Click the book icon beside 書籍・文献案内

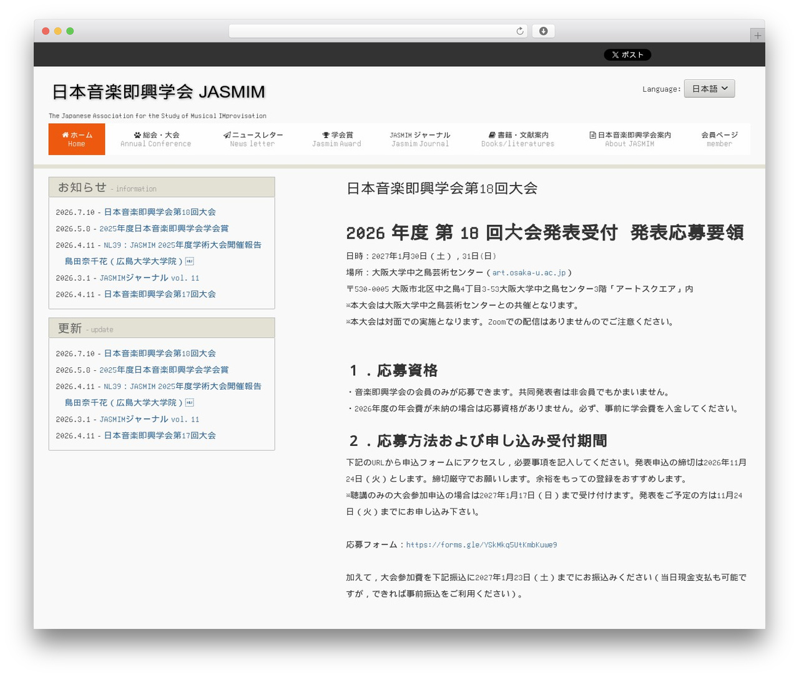492,135
